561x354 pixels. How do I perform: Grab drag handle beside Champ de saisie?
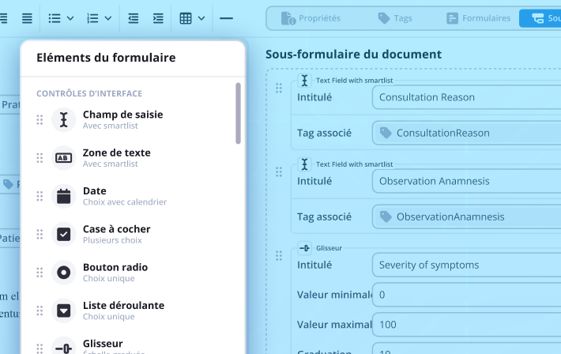click(40, 119)
